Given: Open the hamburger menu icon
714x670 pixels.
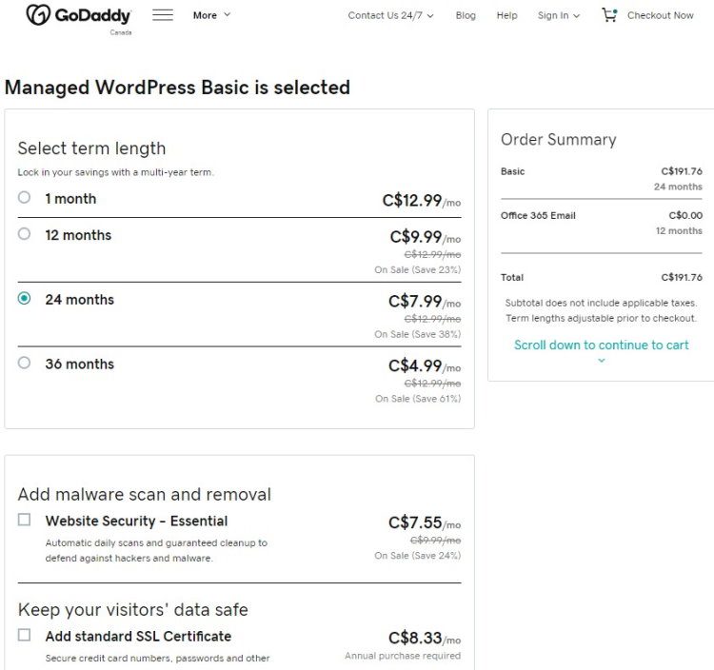Looking at the screenshot, I should [x=163, y=15].
